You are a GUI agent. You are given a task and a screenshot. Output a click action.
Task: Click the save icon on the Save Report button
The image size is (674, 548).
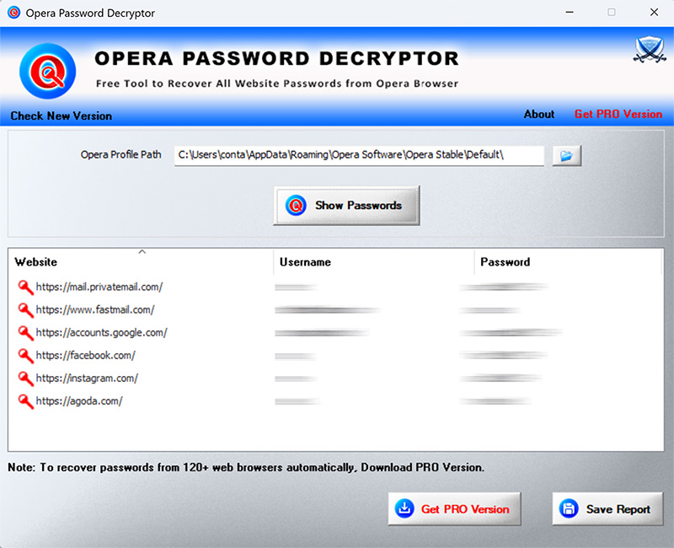click(568, 508)
